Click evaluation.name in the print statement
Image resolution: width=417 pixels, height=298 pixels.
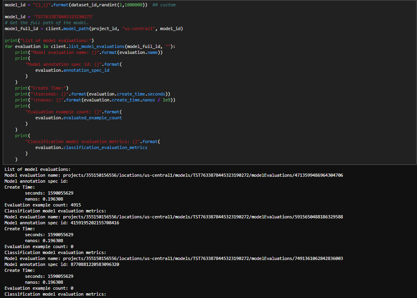tap(138, 52)
